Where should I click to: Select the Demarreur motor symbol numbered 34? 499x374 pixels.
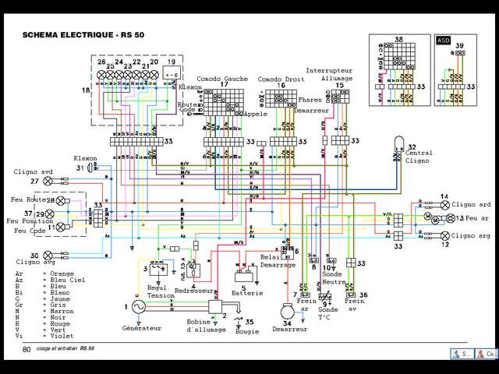pyautogui.click(x=288, y=312)
